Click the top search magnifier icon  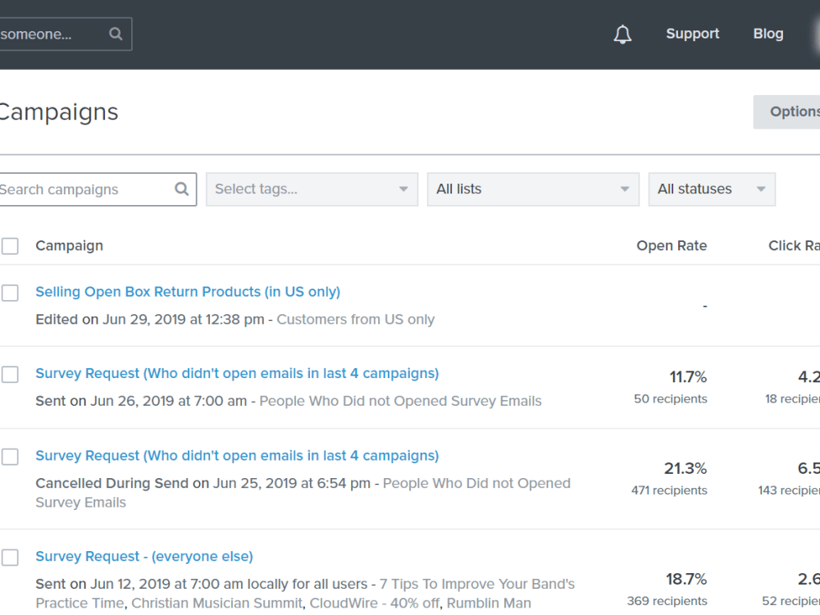(x=116, y=34)
